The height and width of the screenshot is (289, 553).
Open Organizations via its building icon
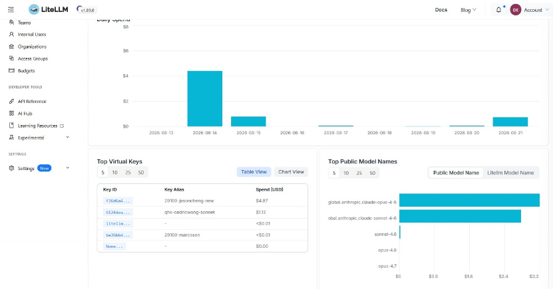point(11,47)
